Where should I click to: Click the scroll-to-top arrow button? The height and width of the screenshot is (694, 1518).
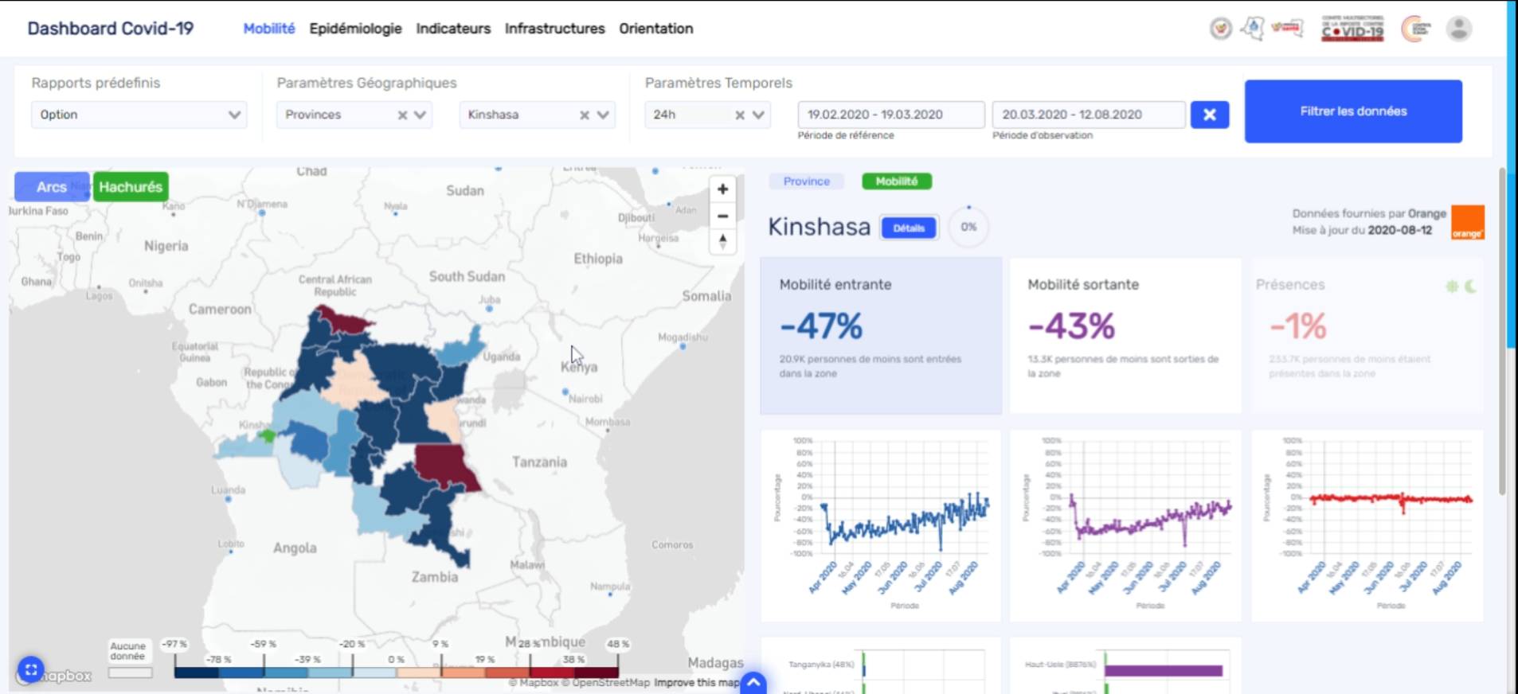click(753, 683)
